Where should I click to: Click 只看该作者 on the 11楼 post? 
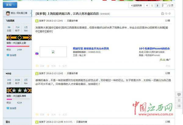tap(72, 21)
